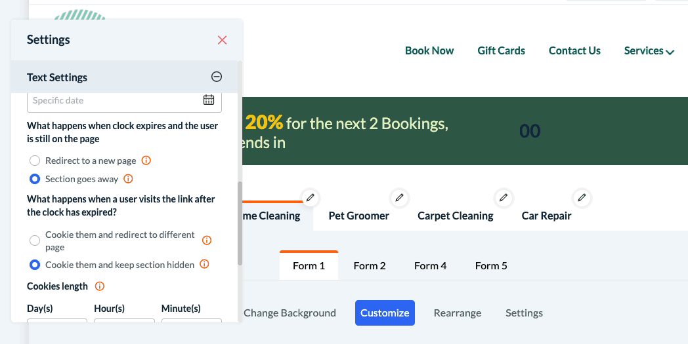Click the calendar icon in Specific date field
This screenshot has height=344, width=688.
pyautogui.click(x=209, y=100)
